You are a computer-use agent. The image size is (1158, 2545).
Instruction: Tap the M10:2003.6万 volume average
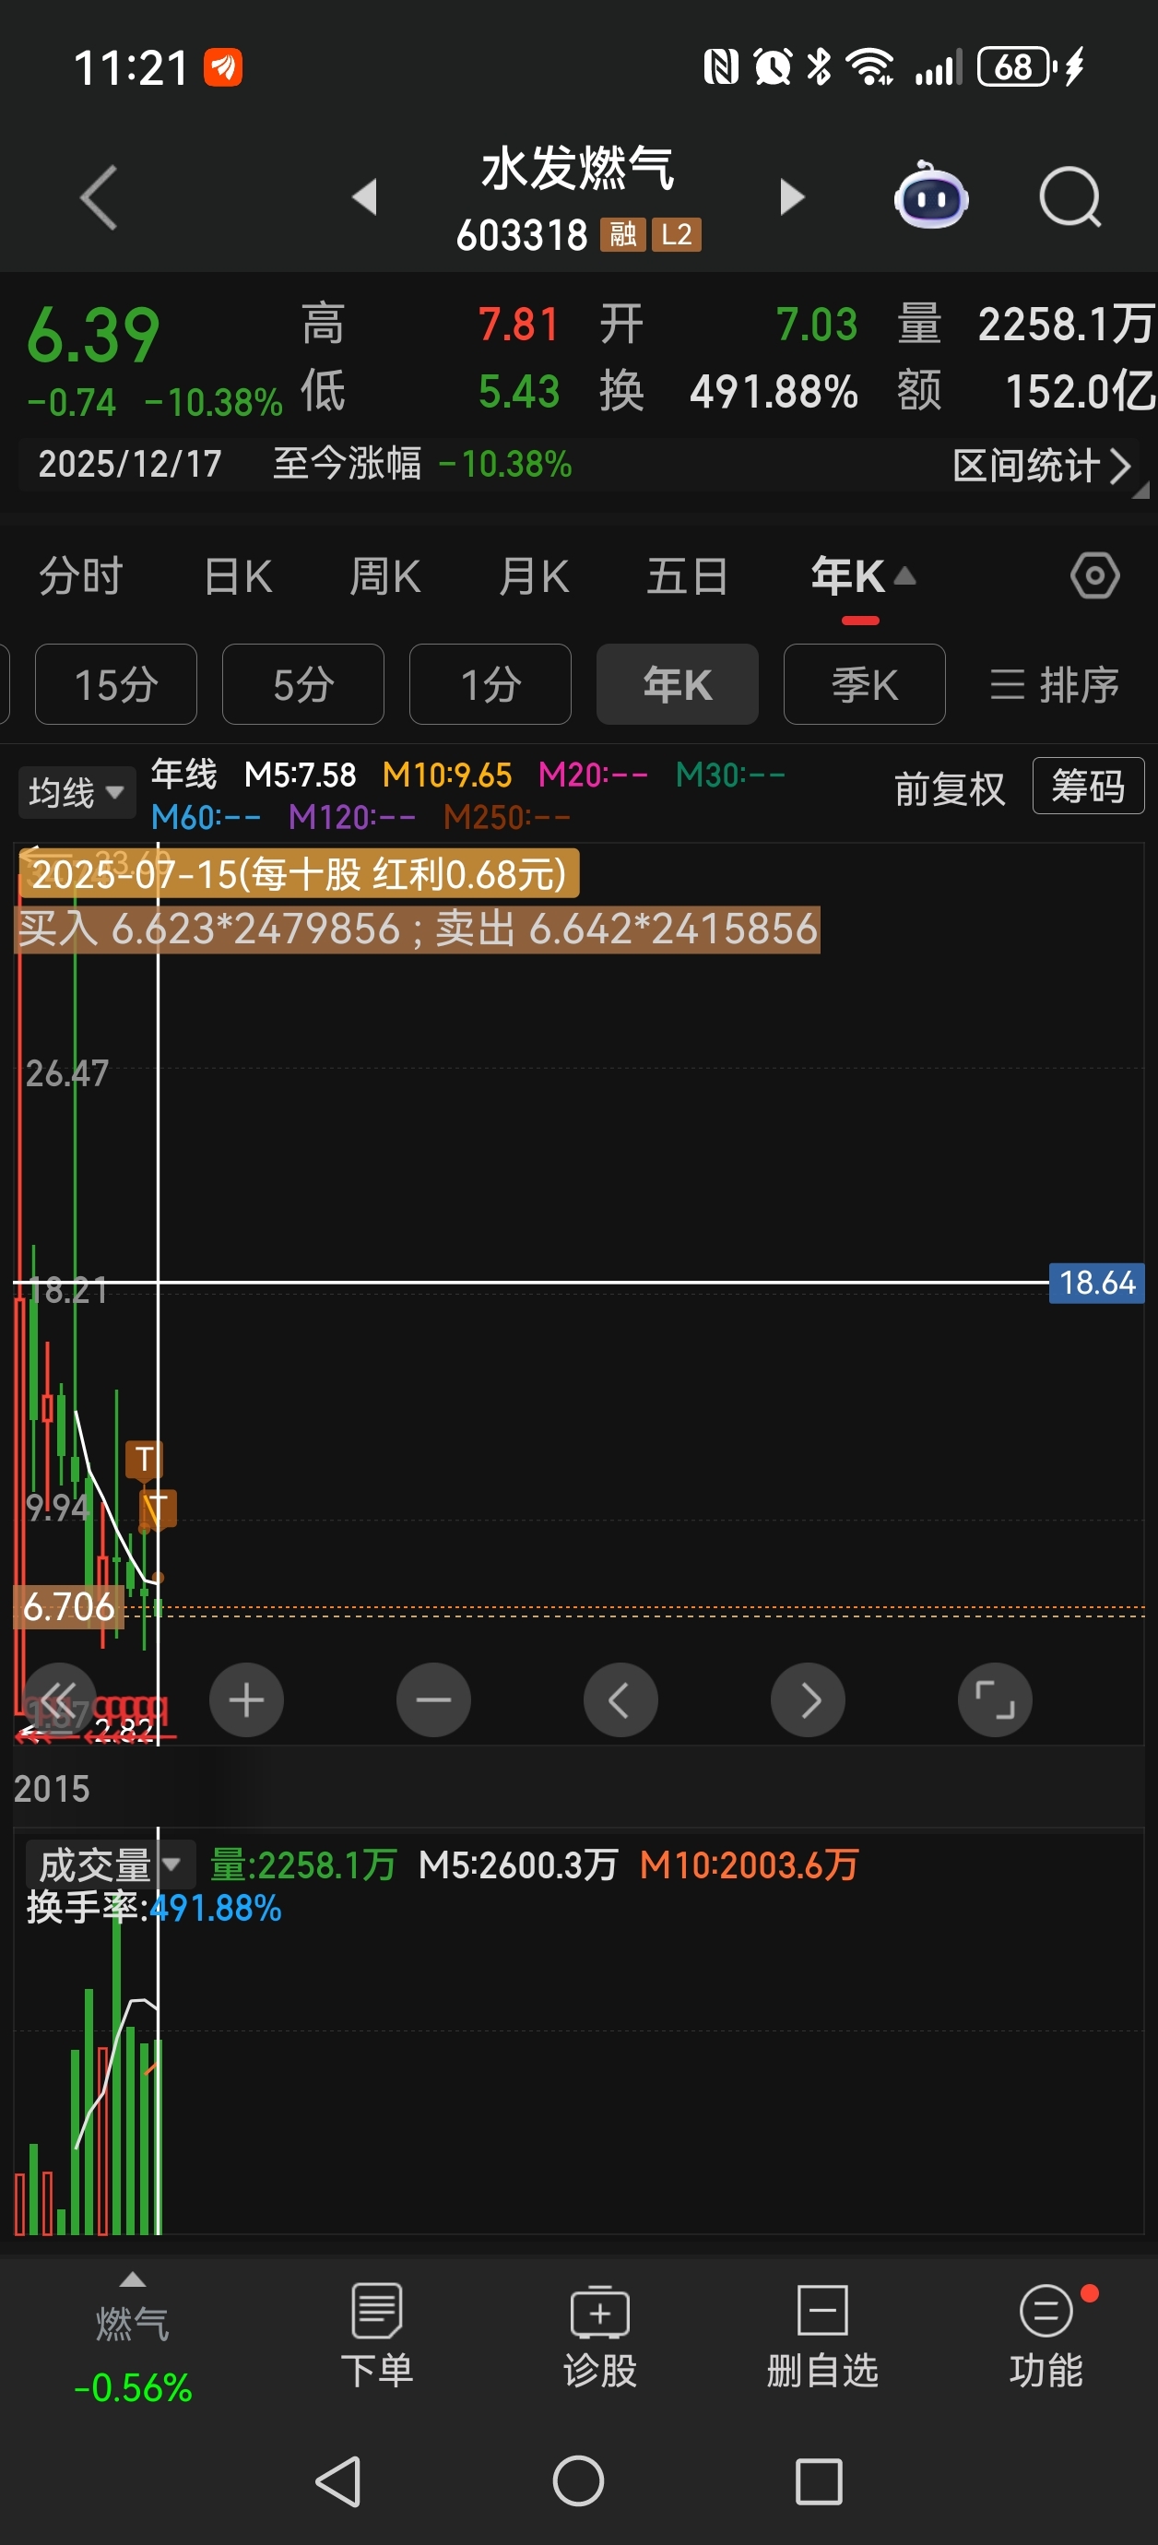tap(749, 1865)
